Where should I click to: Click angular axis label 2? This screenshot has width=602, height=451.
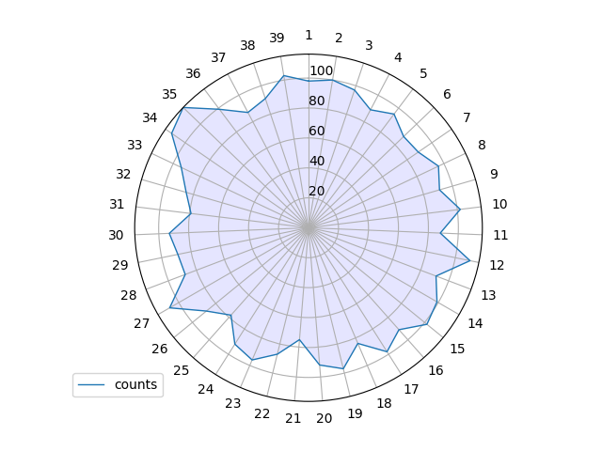(x=339, y=38)
